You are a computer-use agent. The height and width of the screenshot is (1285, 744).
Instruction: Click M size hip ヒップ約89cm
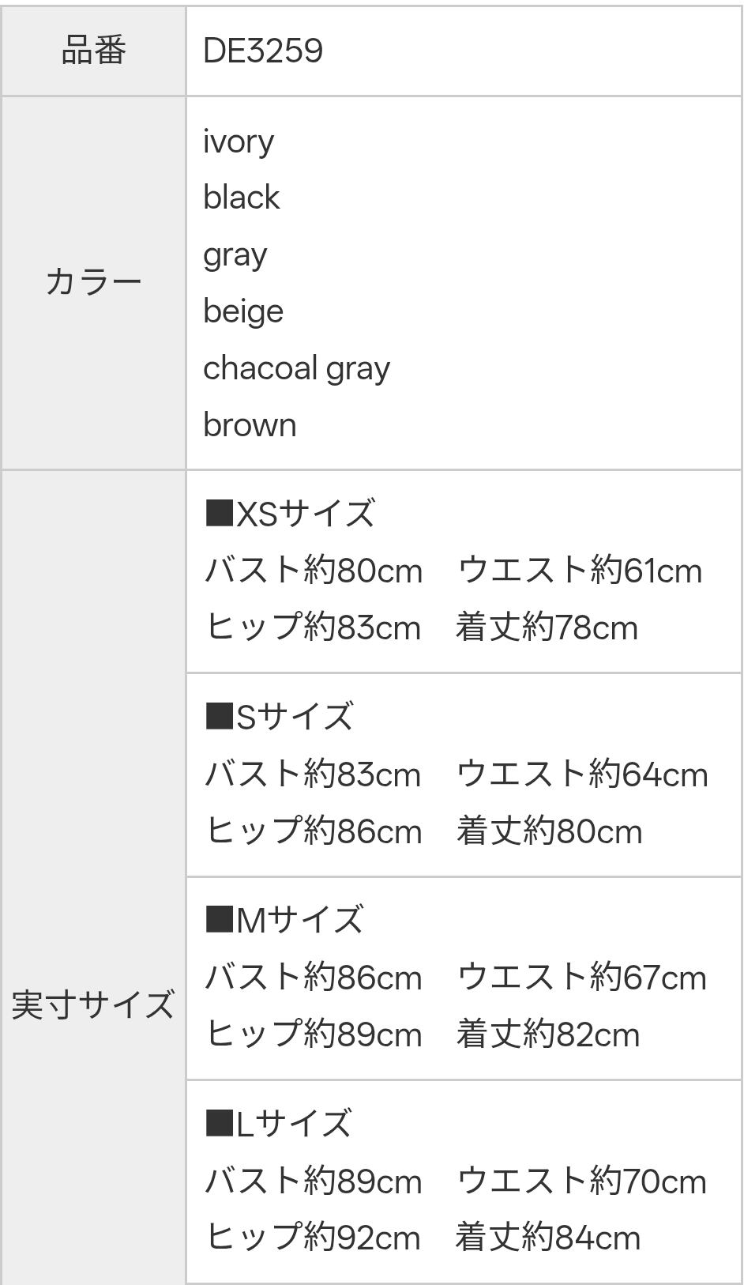coord(314,1034)
